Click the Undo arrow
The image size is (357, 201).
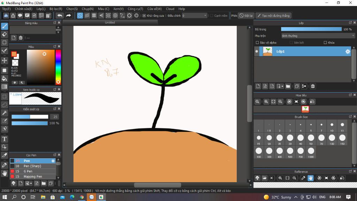click(x=60, y=15)
